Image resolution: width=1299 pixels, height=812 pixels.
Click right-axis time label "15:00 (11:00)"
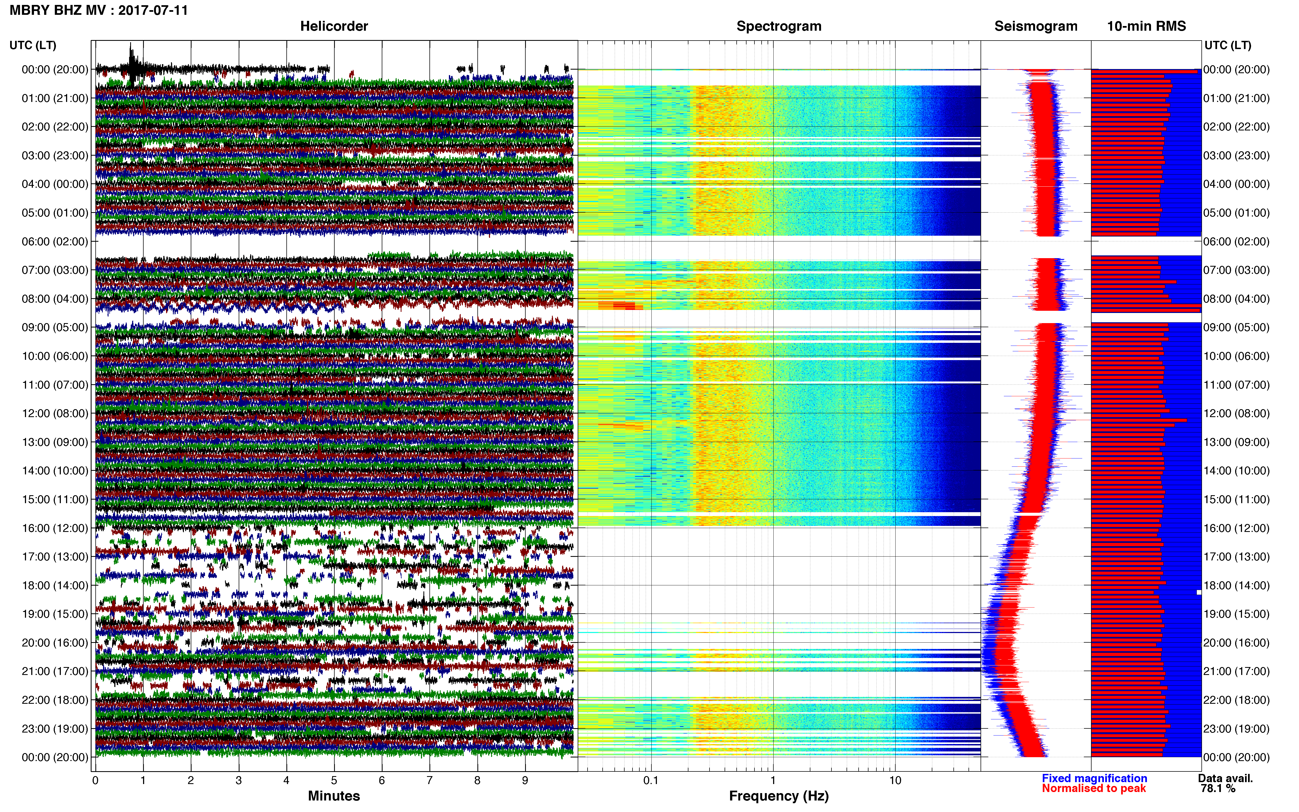coord(1237,499)
